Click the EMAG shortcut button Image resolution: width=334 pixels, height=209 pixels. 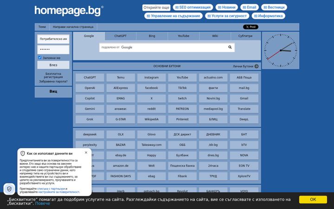(x=121, y=98)
